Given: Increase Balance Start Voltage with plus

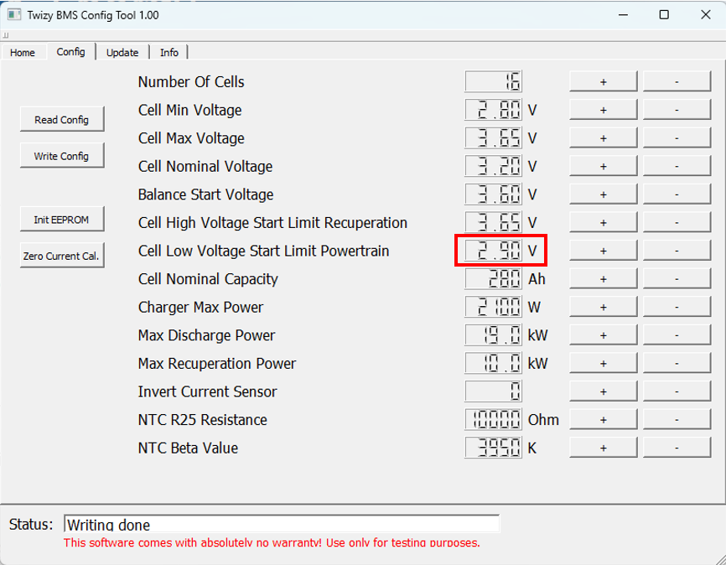Looking at the screenshot, I should pyautogui.click(x=603, y=194).
